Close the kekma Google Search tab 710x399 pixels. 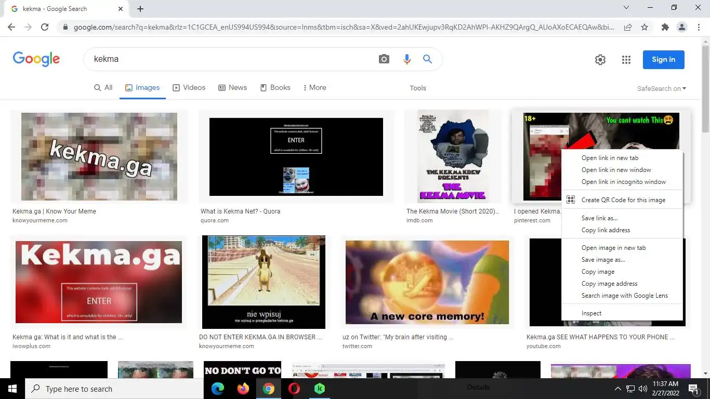121,9
